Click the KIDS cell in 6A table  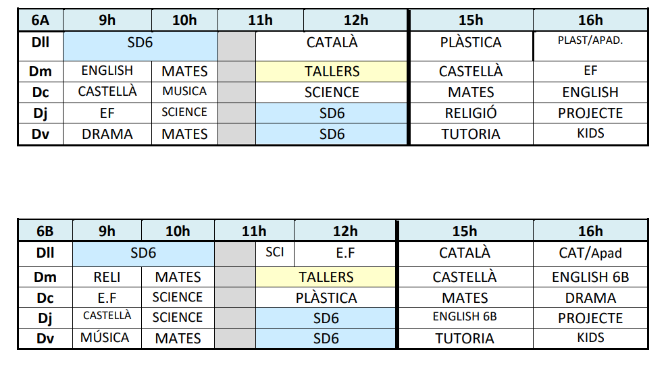tap(590, 134)
